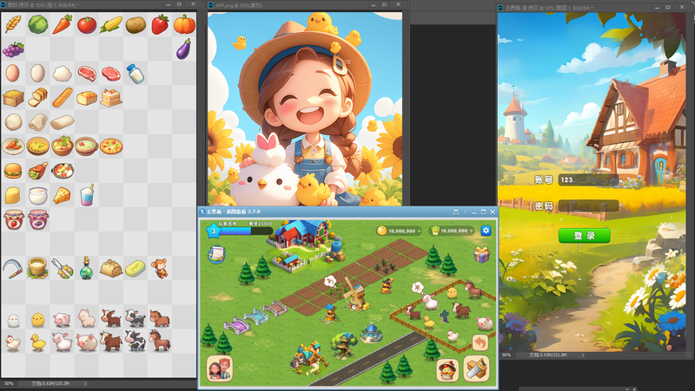
Task: Select the steak meat icon with white bone
Action: click(87, 73)
